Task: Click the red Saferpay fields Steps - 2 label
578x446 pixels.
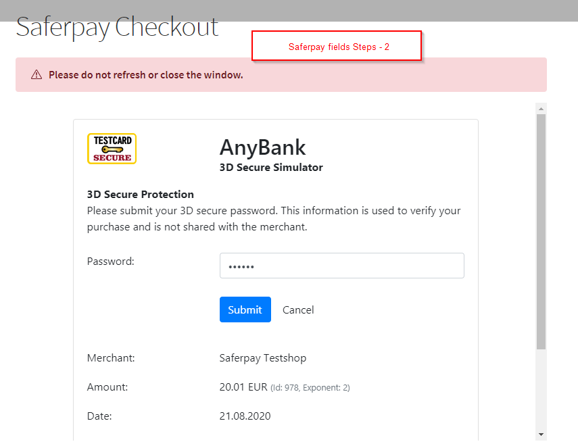Action: 336,47
